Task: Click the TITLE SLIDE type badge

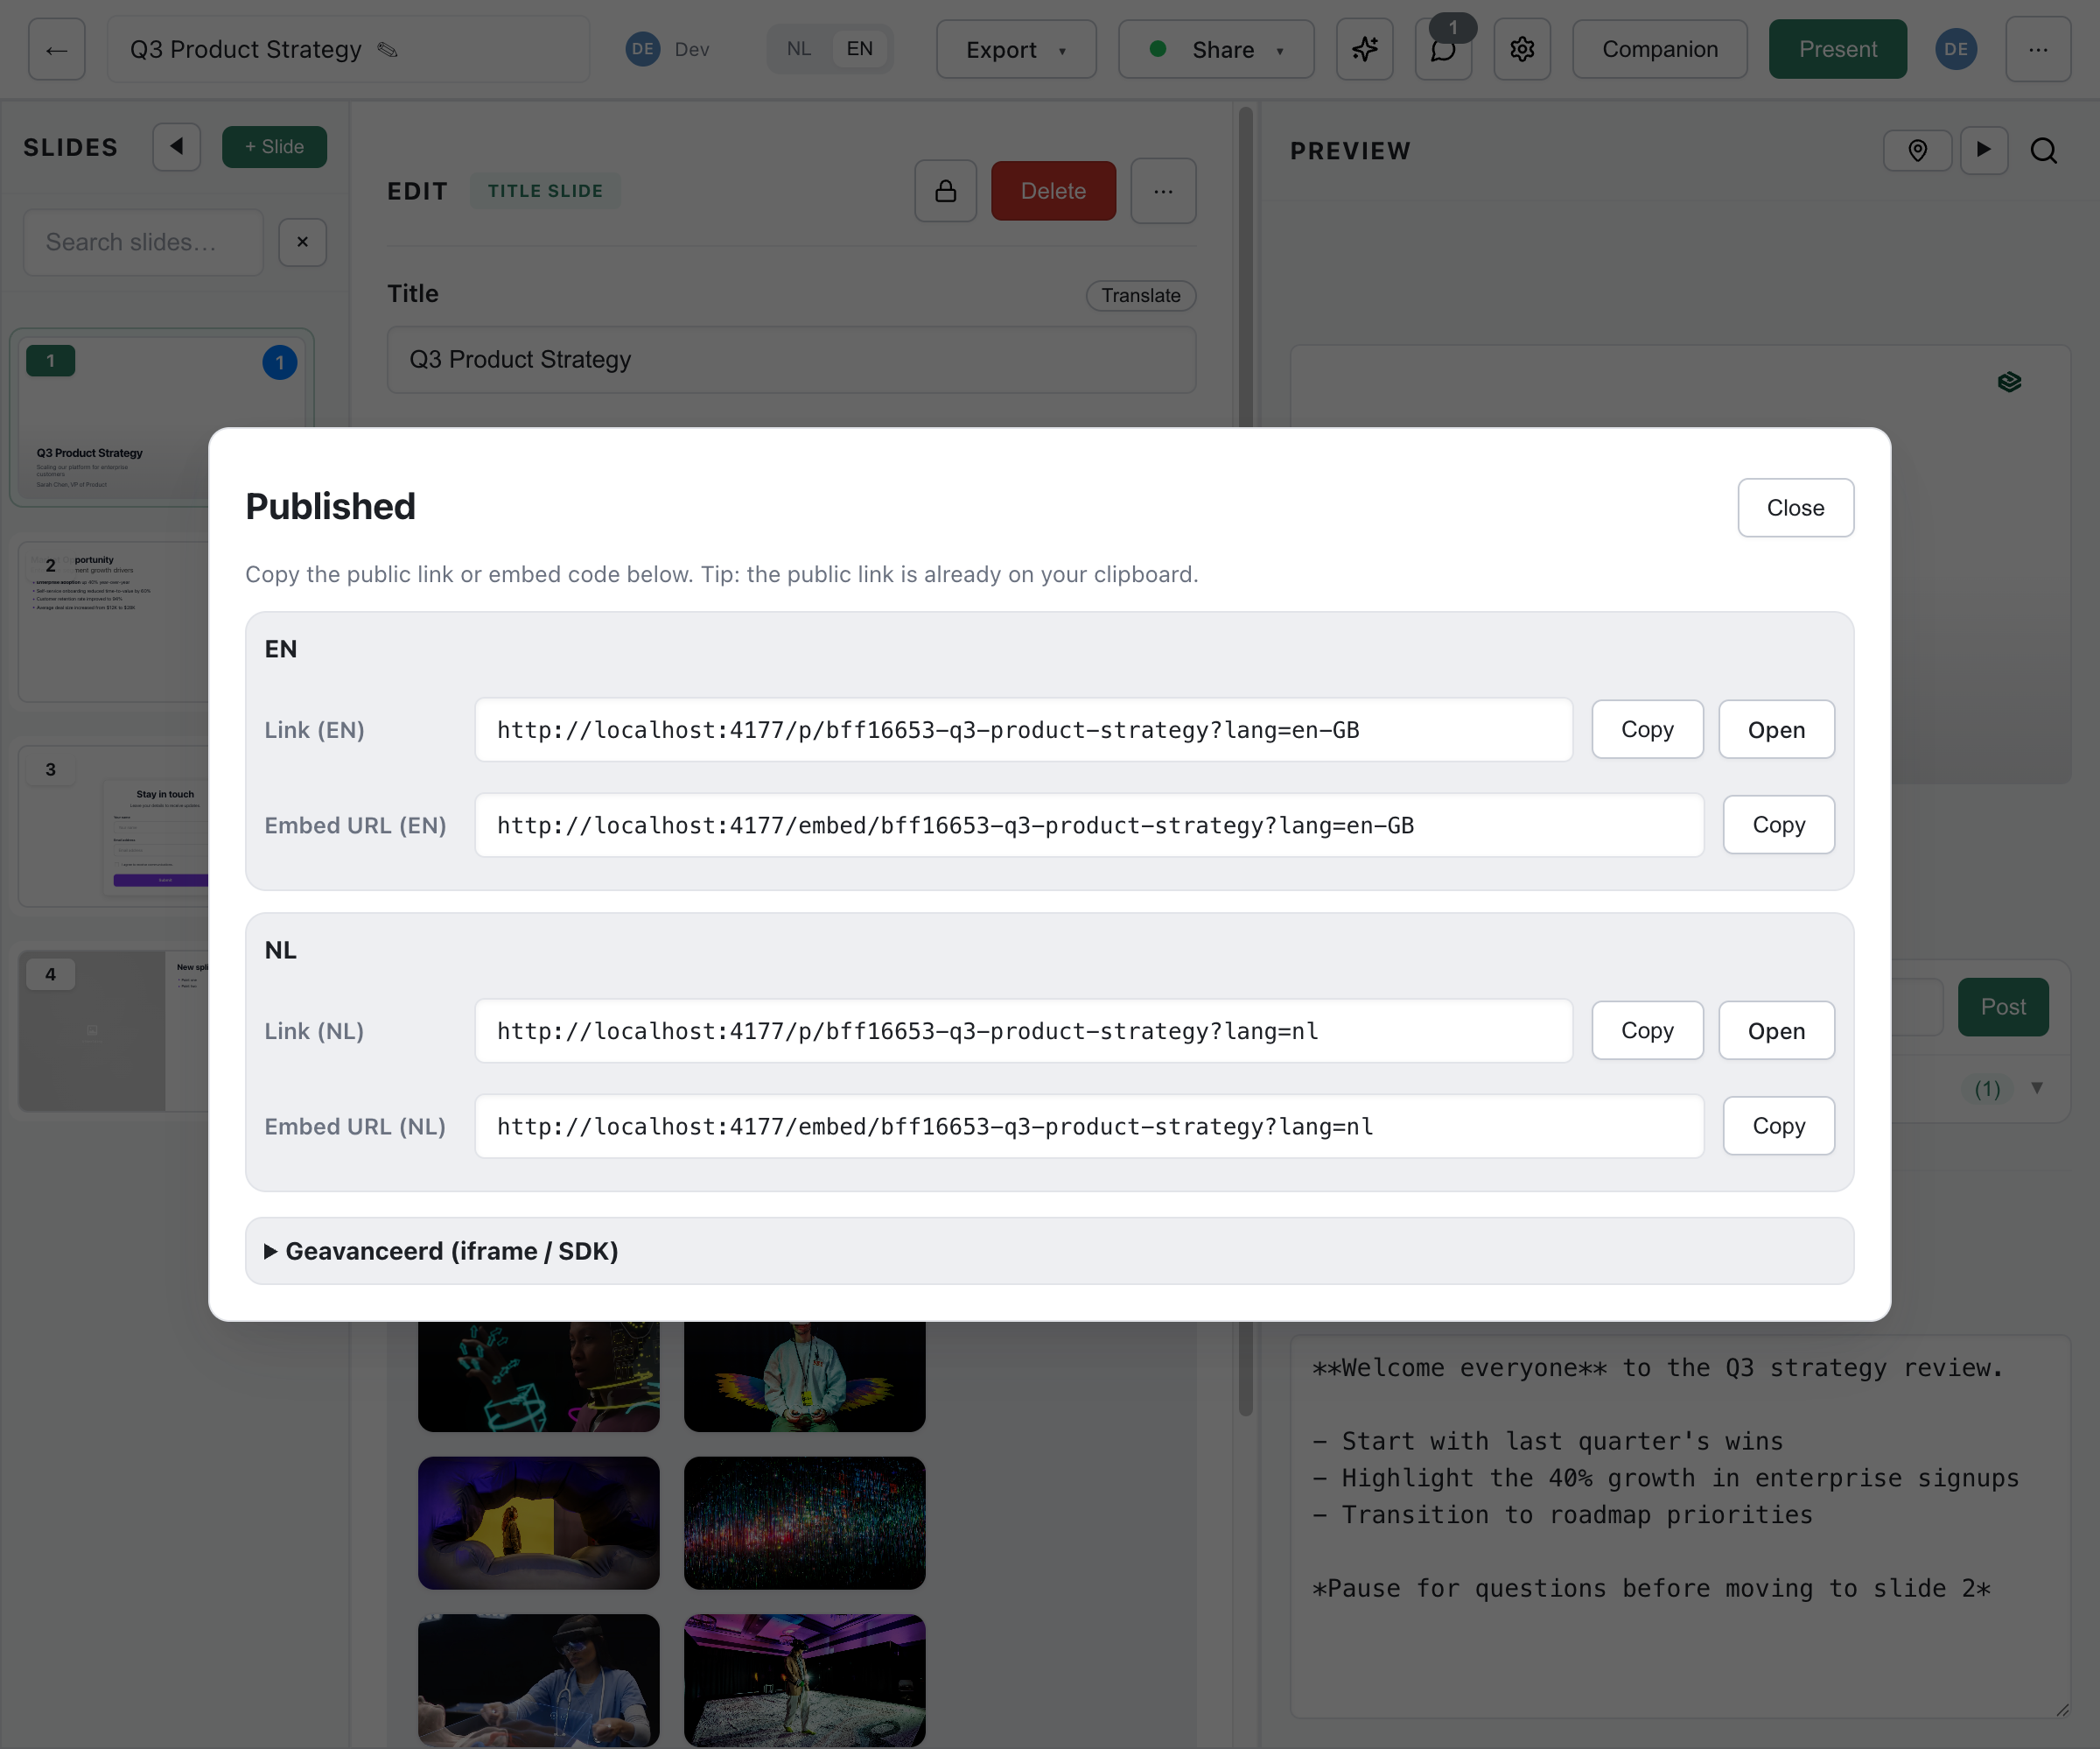Action: 545,190
